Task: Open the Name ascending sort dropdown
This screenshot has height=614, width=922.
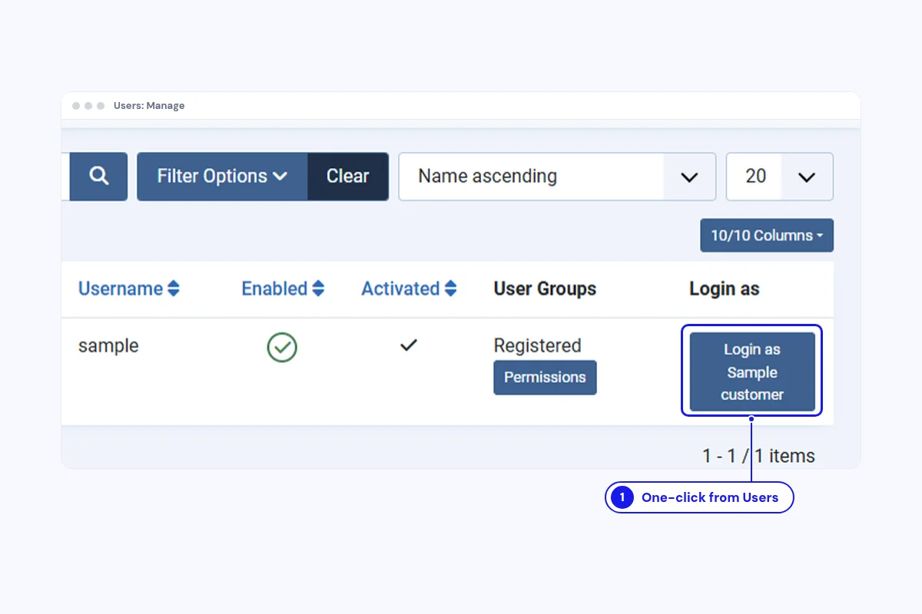Action: (x=557, y=177)
